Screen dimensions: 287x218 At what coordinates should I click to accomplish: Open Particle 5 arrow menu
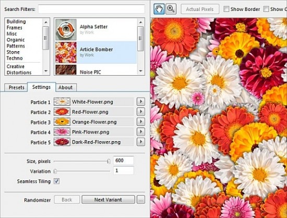[x=141, y=142]
